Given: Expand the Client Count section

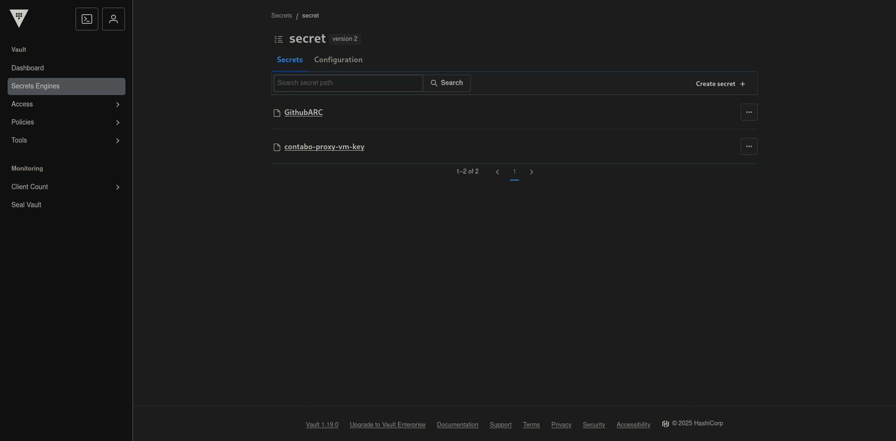Looking at the screenshot, I should pos(117,187).
